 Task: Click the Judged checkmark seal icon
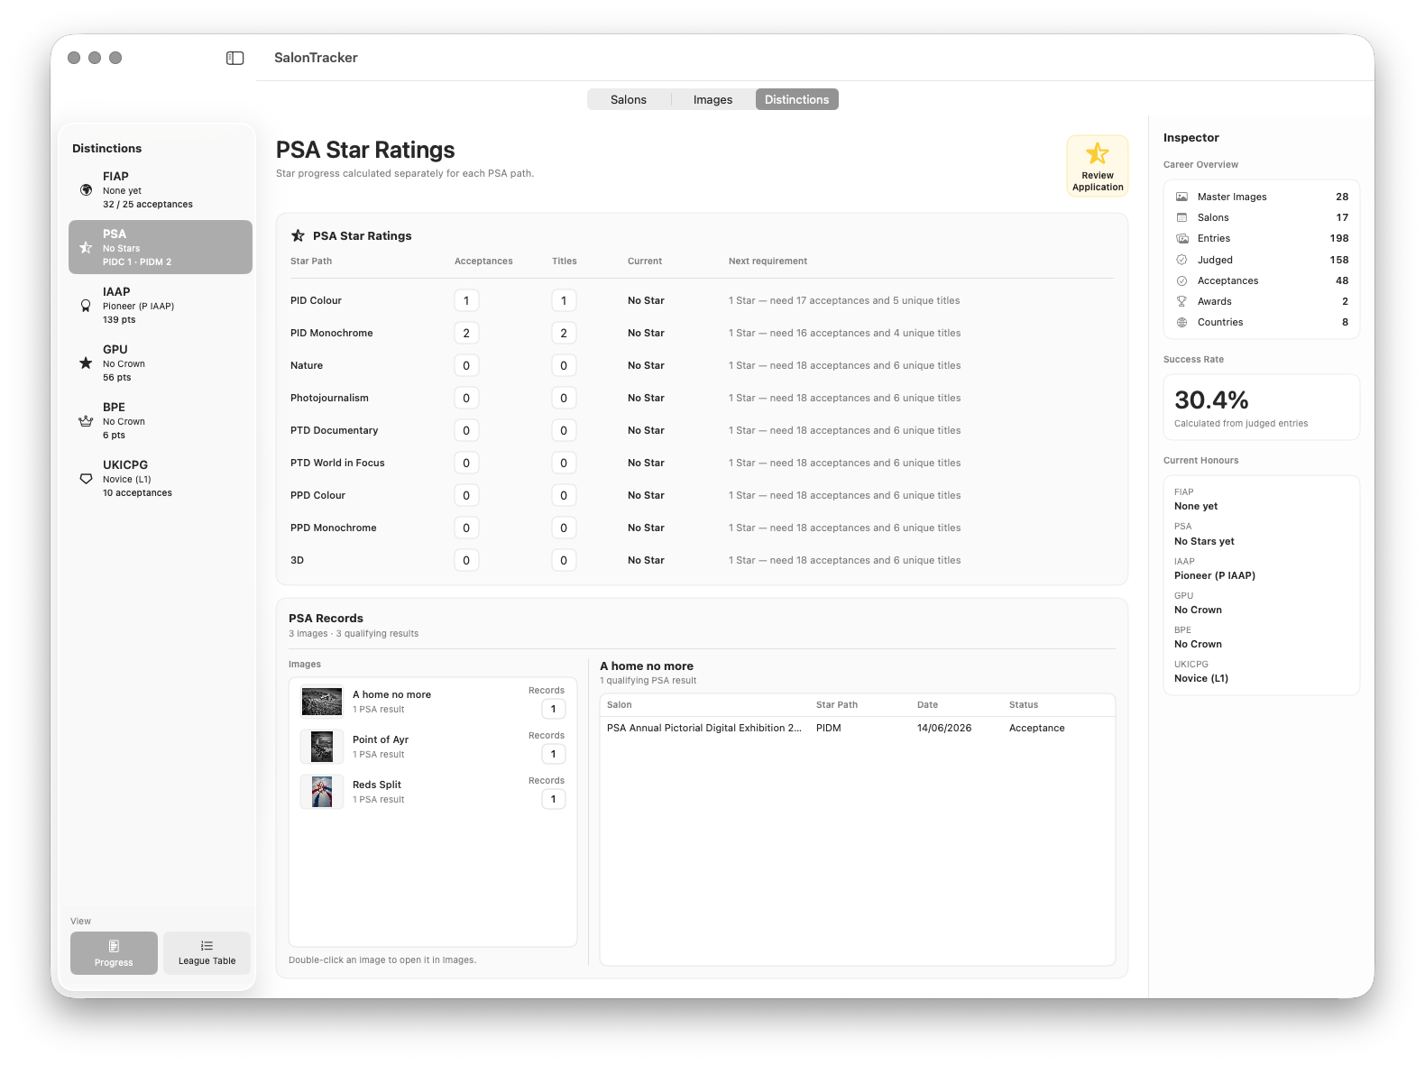[1181, 260]
